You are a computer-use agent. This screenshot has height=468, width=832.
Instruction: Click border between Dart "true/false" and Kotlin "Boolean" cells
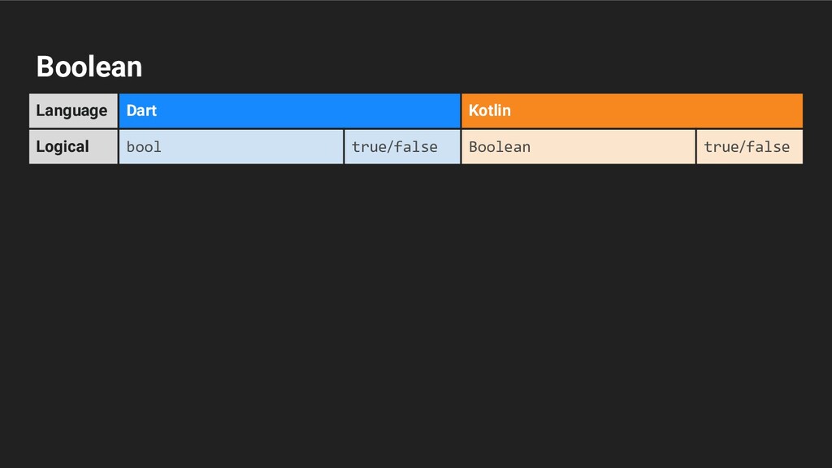coord(461,147)
